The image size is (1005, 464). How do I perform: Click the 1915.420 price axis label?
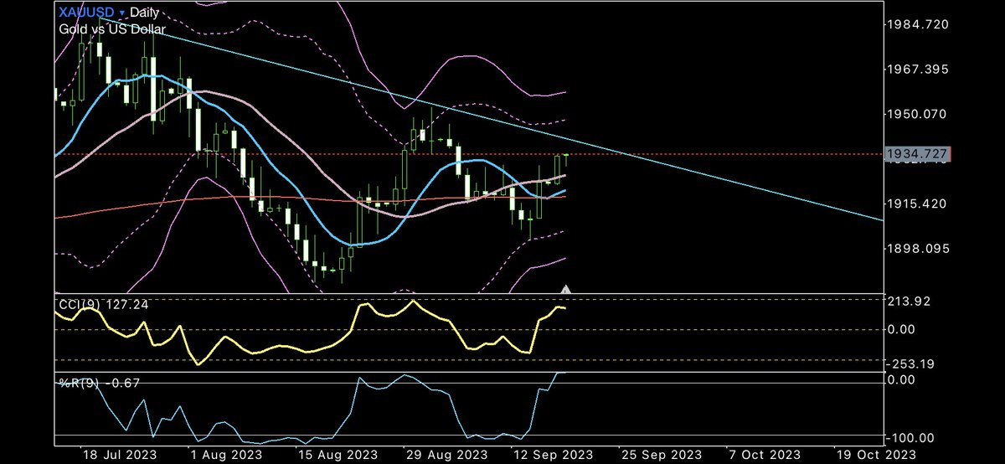pos(919,204)
